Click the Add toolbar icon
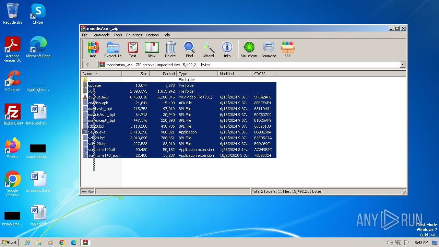The height and width of the screenshot is (247, 439). [93, 50]
